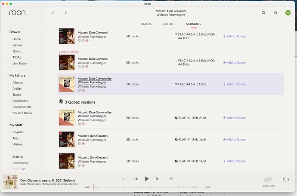The width and height of the screenshot is (297, 196).
Task: Open bookmarks icon in header
Action: click(263, 12)
